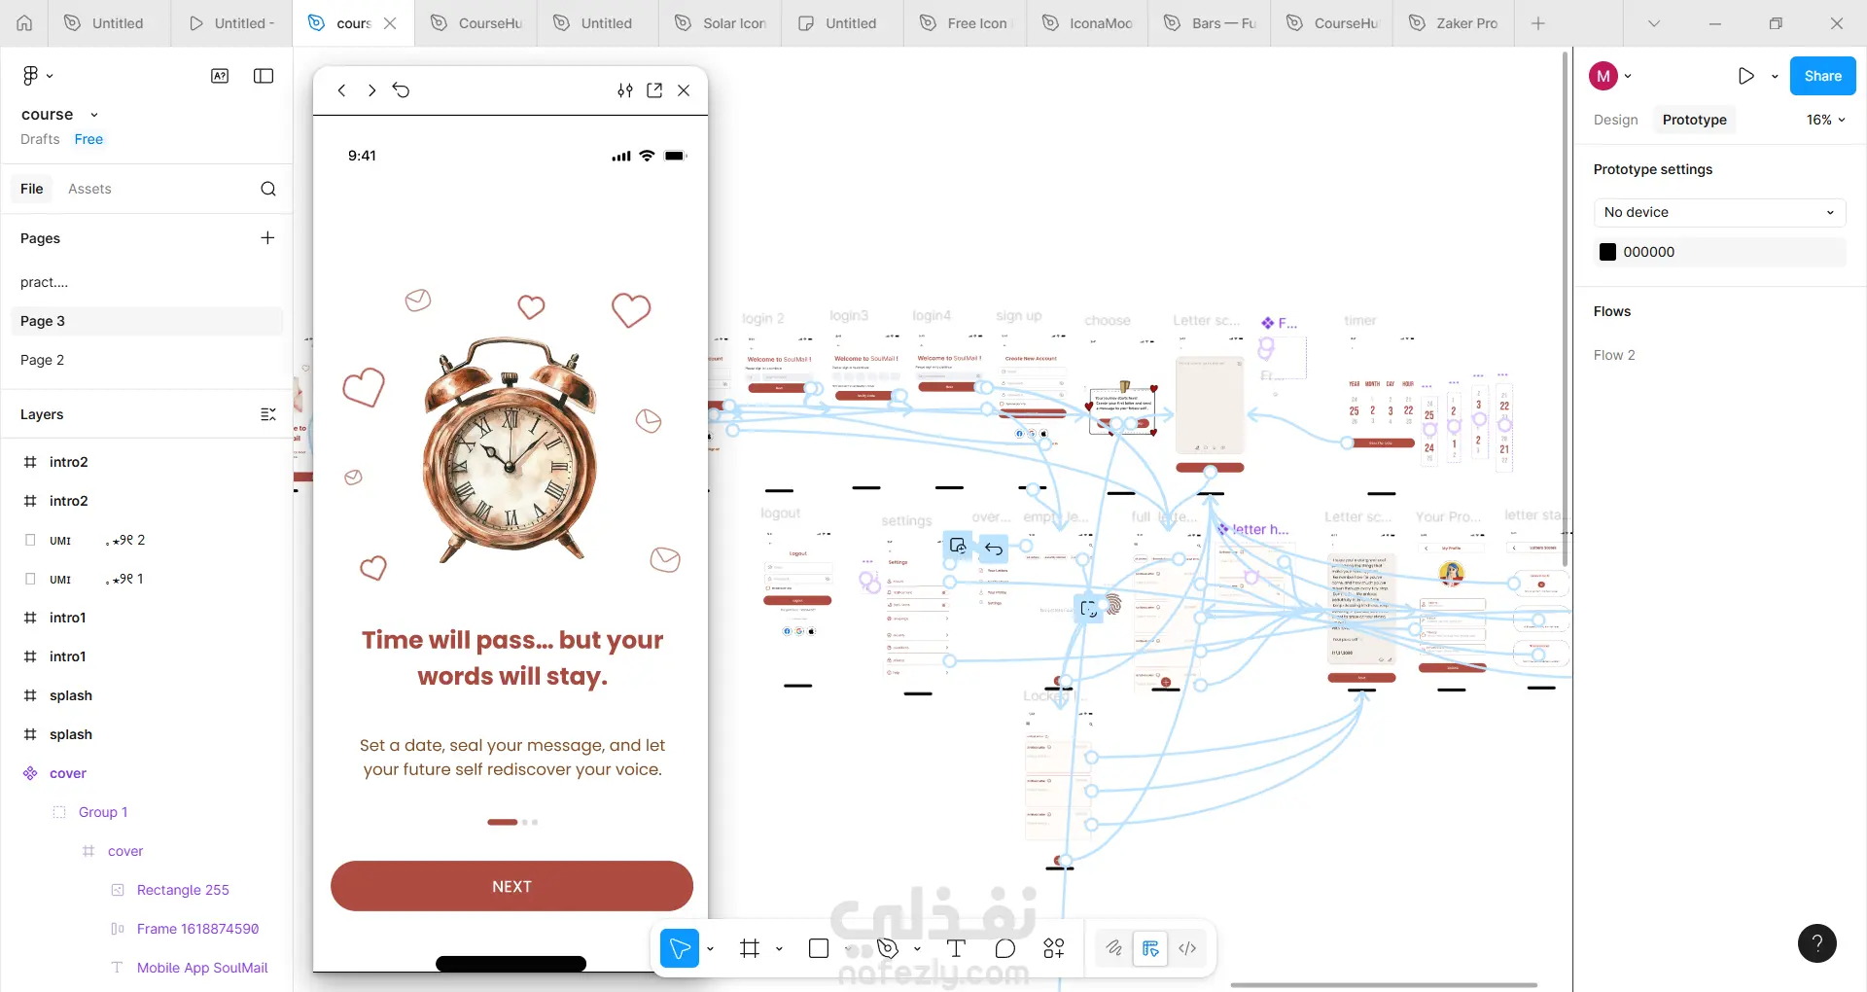Open the Figma home tab
1867x992 pixels.
coord(24,23)
